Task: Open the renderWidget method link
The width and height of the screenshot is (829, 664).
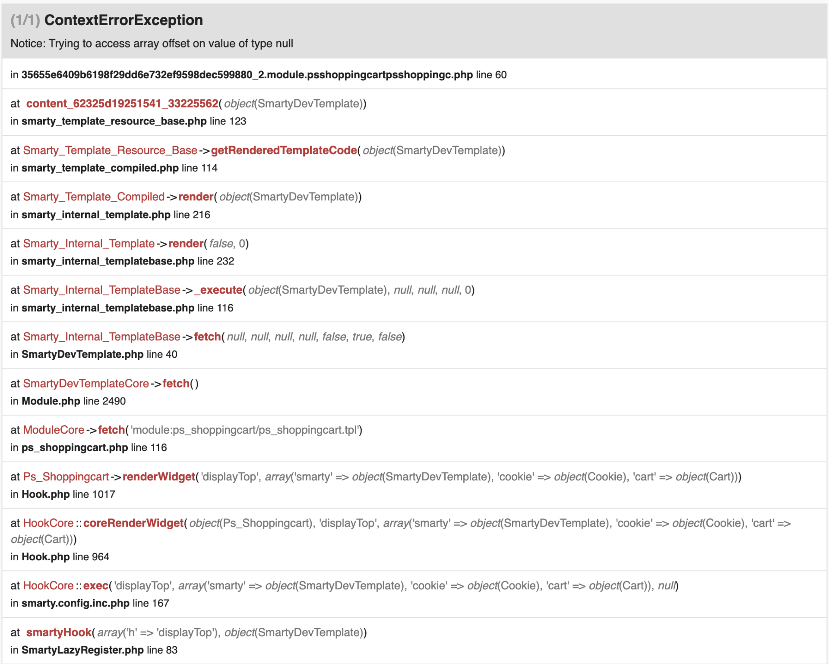Action: (159, 477)
